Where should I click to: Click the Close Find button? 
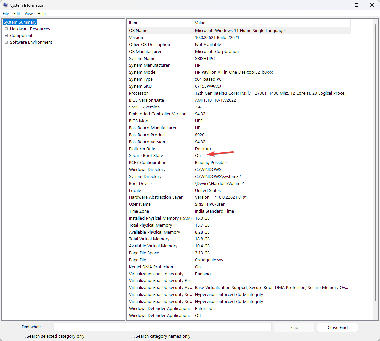tap(337, 327)
